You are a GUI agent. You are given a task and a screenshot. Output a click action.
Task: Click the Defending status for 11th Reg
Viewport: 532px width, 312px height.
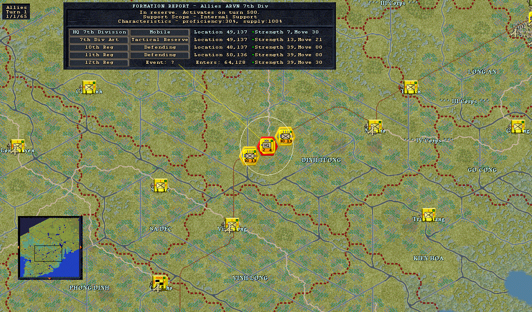coord(160,55)
